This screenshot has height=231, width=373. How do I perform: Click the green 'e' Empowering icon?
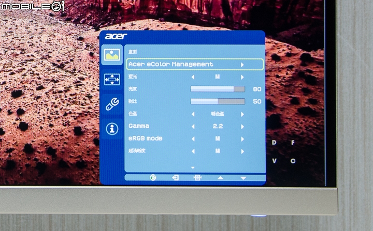pos(153,177)
